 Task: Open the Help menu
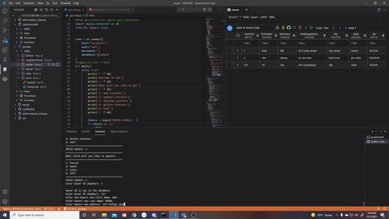pos(76,3)
